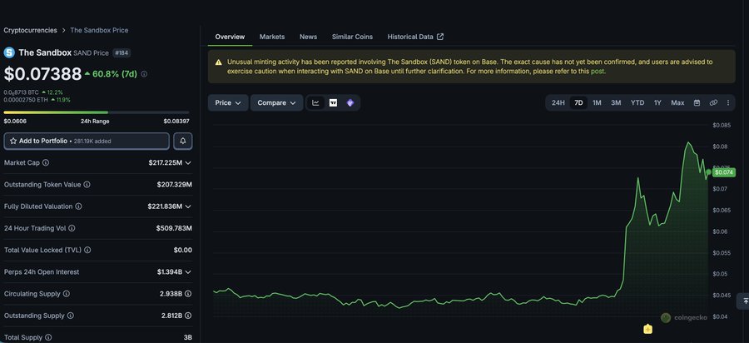Click the $0.0606 range low value

pos(15,122)
